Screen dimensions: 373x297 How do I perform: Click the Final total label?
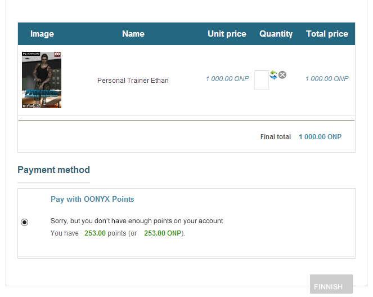(276, 137)
